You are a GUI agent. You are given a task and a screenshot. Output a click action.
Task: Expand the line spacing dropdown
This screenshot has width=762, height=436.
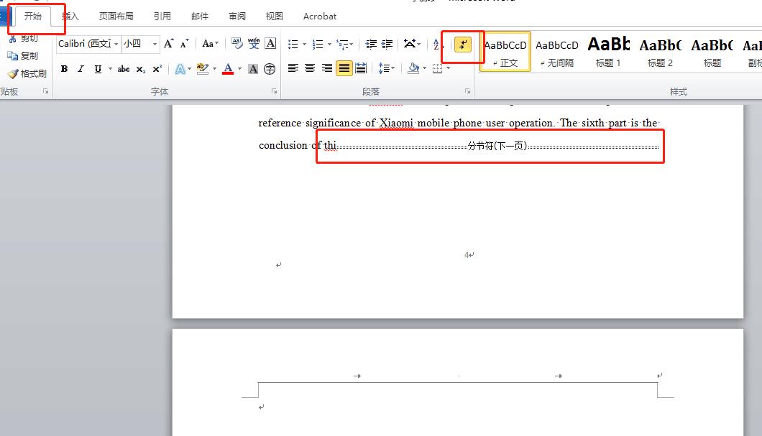tap(393, 68)
